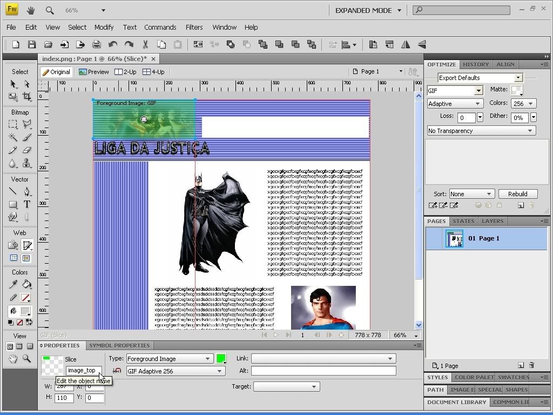Choose the Marquee selection tool
The width and height of the screenshot is (553, 415).
pyautogui.click(x=13, y=124)
